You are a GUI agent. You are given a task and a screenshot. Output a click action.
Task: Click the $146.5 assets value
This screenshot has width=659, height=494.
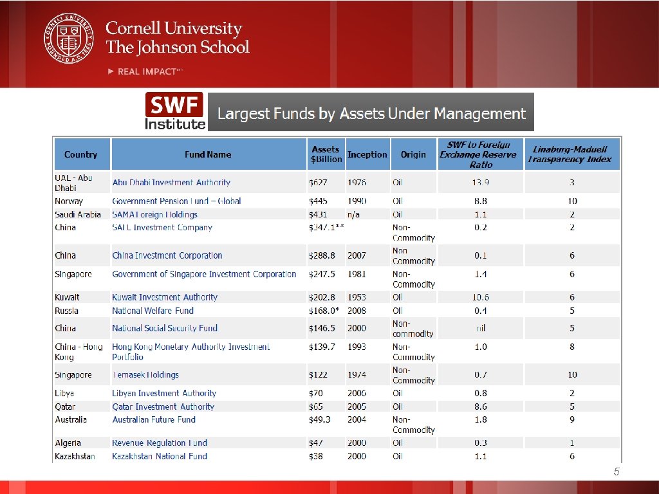[x=322, y=328]
